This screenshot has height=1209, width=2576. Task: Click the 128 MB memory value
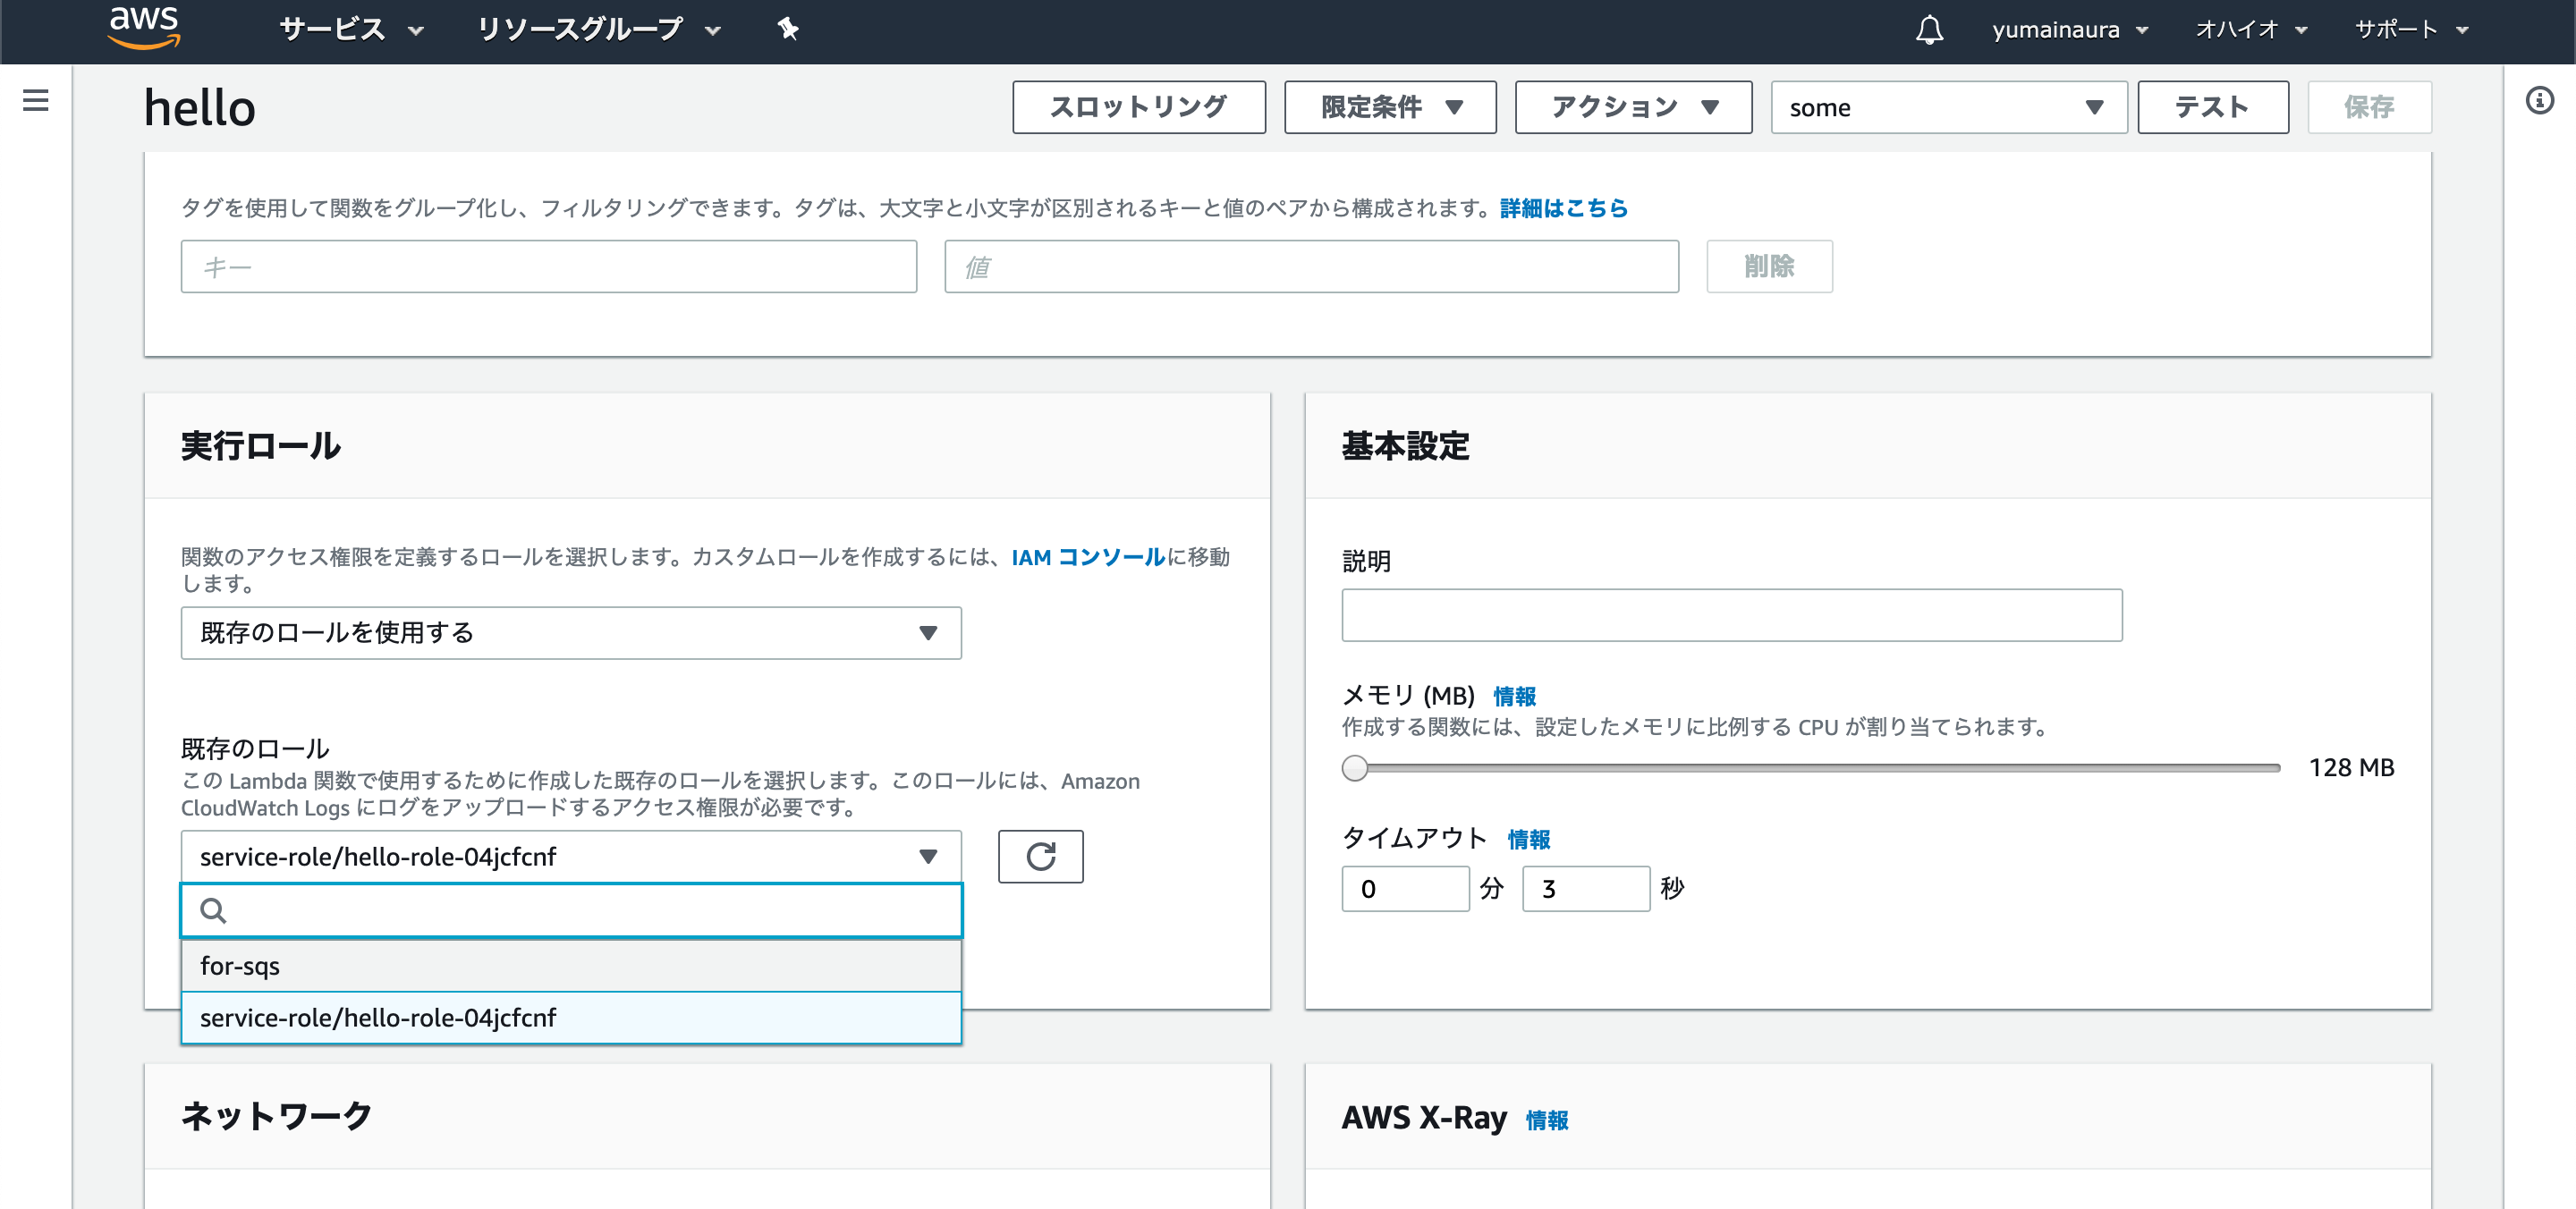(2351, 768)
